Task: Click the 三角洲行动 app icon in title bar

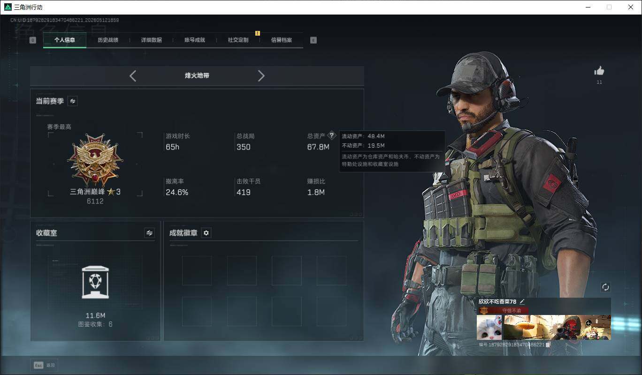Action: coord(8,7)
